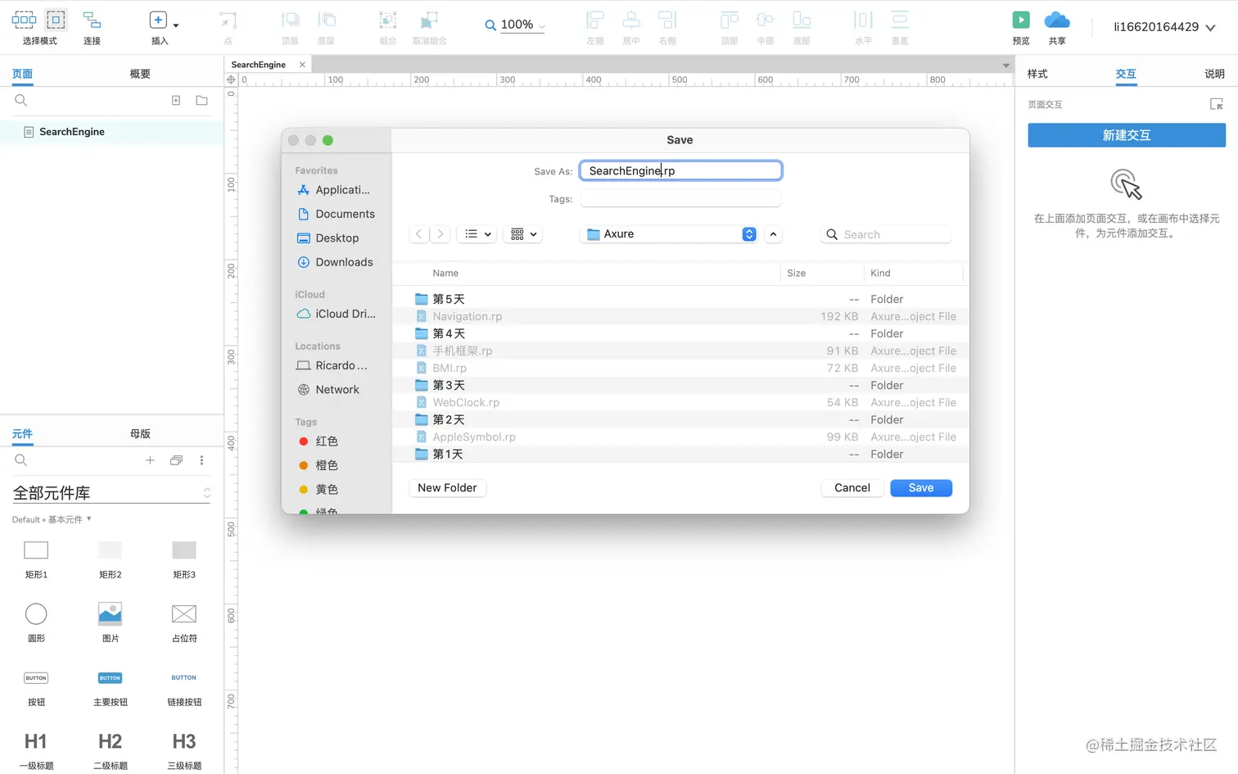Click the Search field in Save dialog

[886, 234]
